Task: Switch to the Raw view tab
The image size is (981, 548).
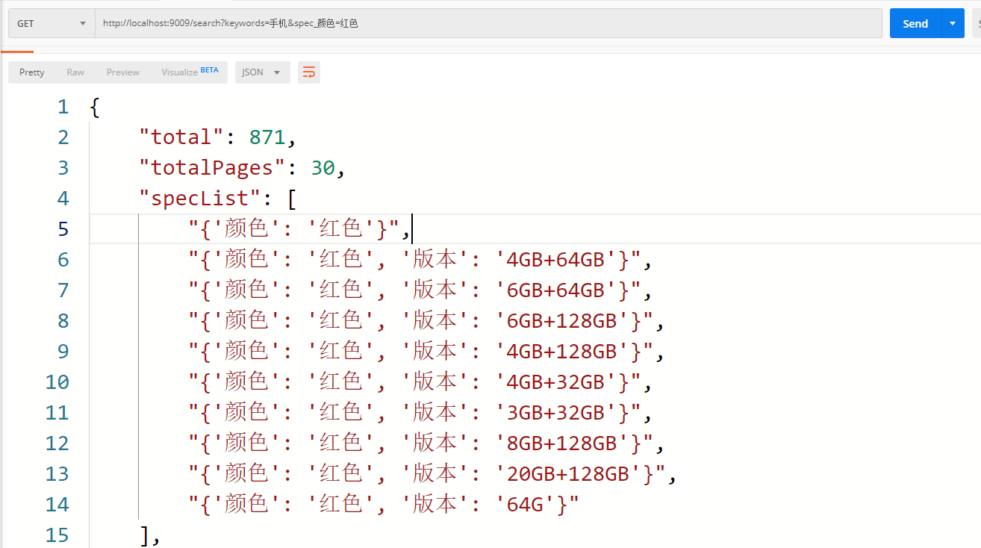Action: tap(75, 72)
